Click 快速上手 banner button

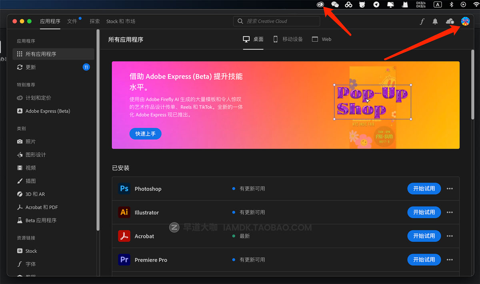point(145,134)
